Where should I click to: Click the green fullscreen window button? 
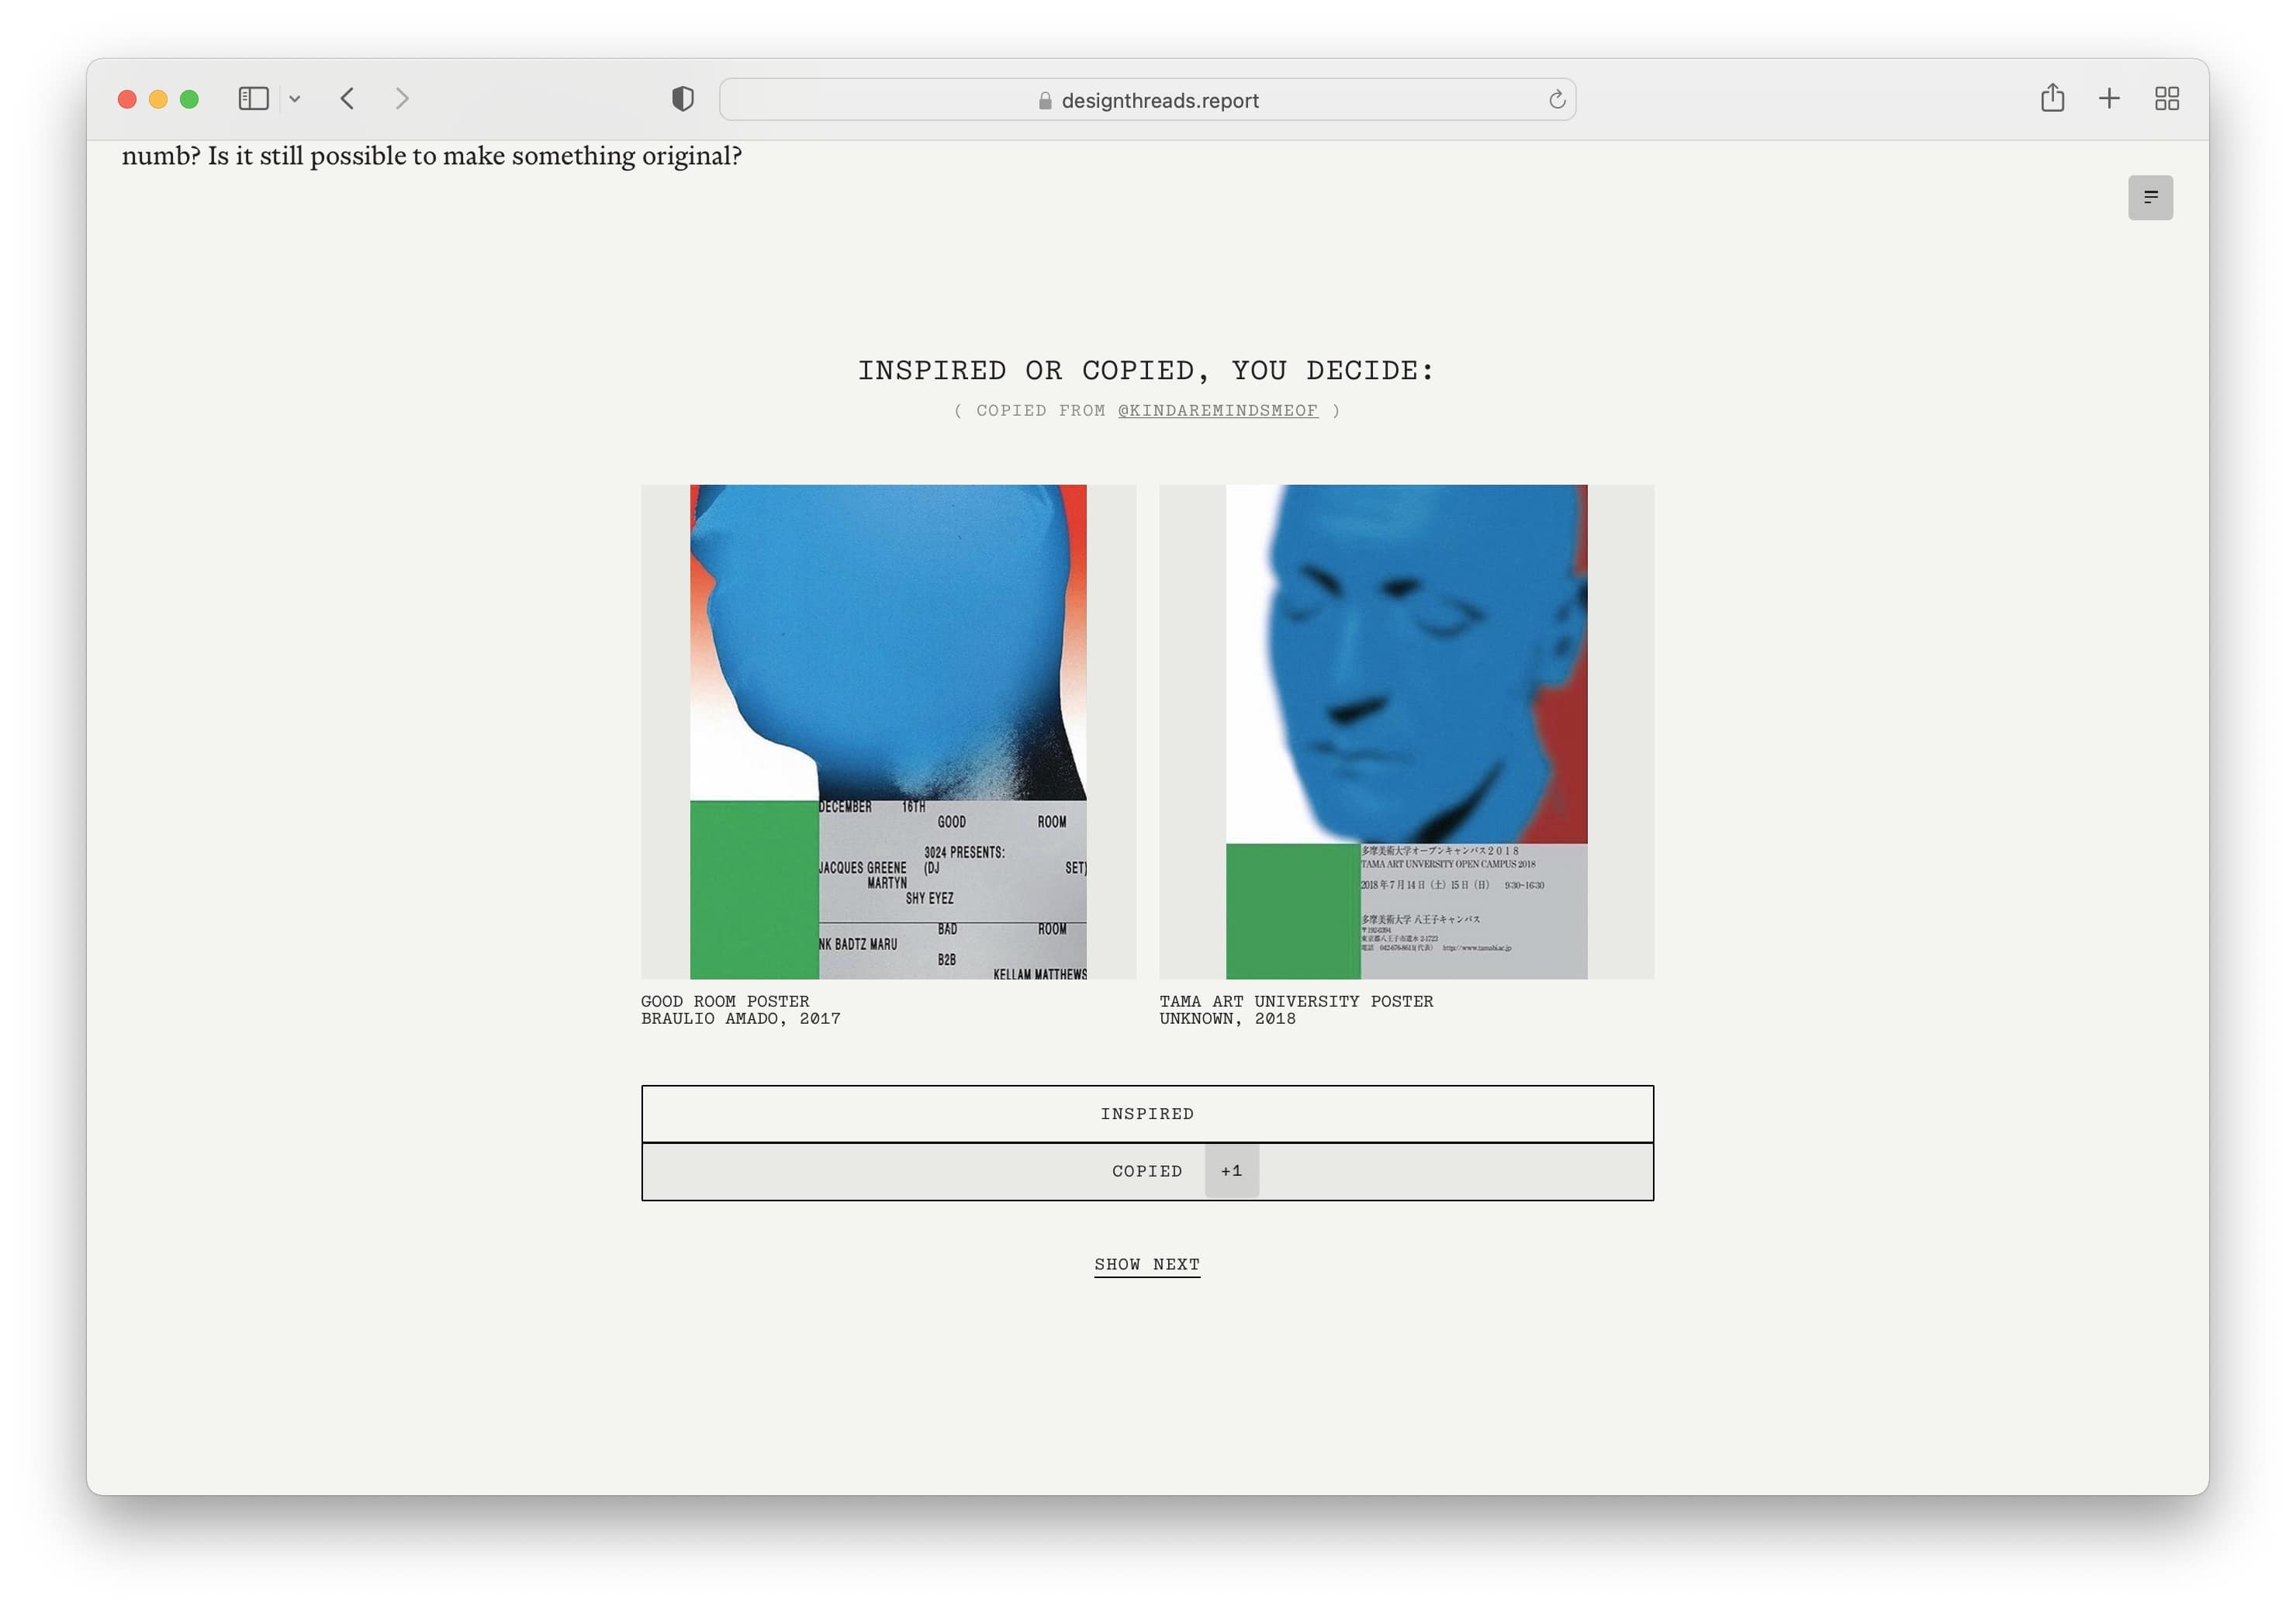tap(189, 99)
